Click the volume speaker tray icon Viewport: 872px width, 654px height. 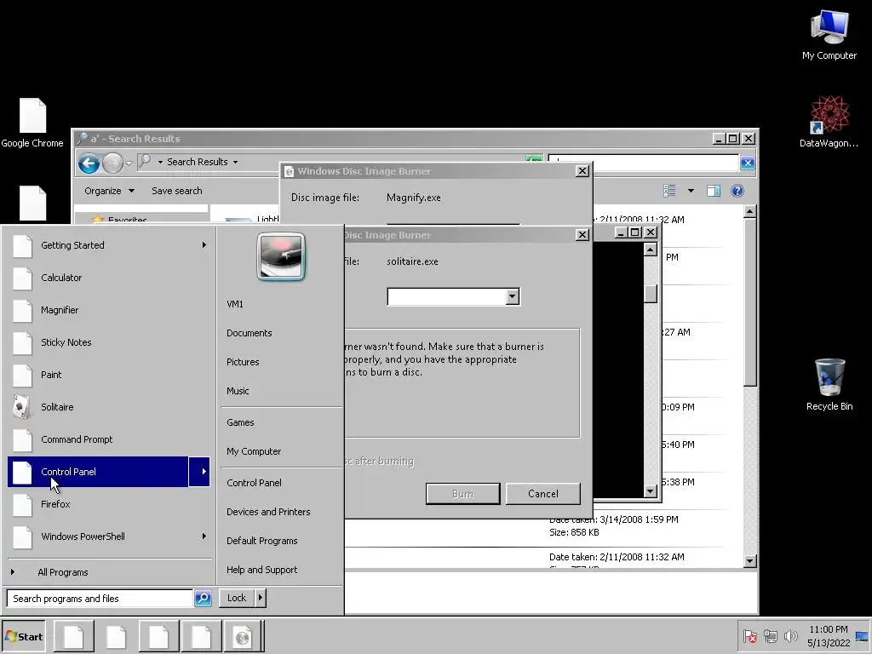click(790, 635)
